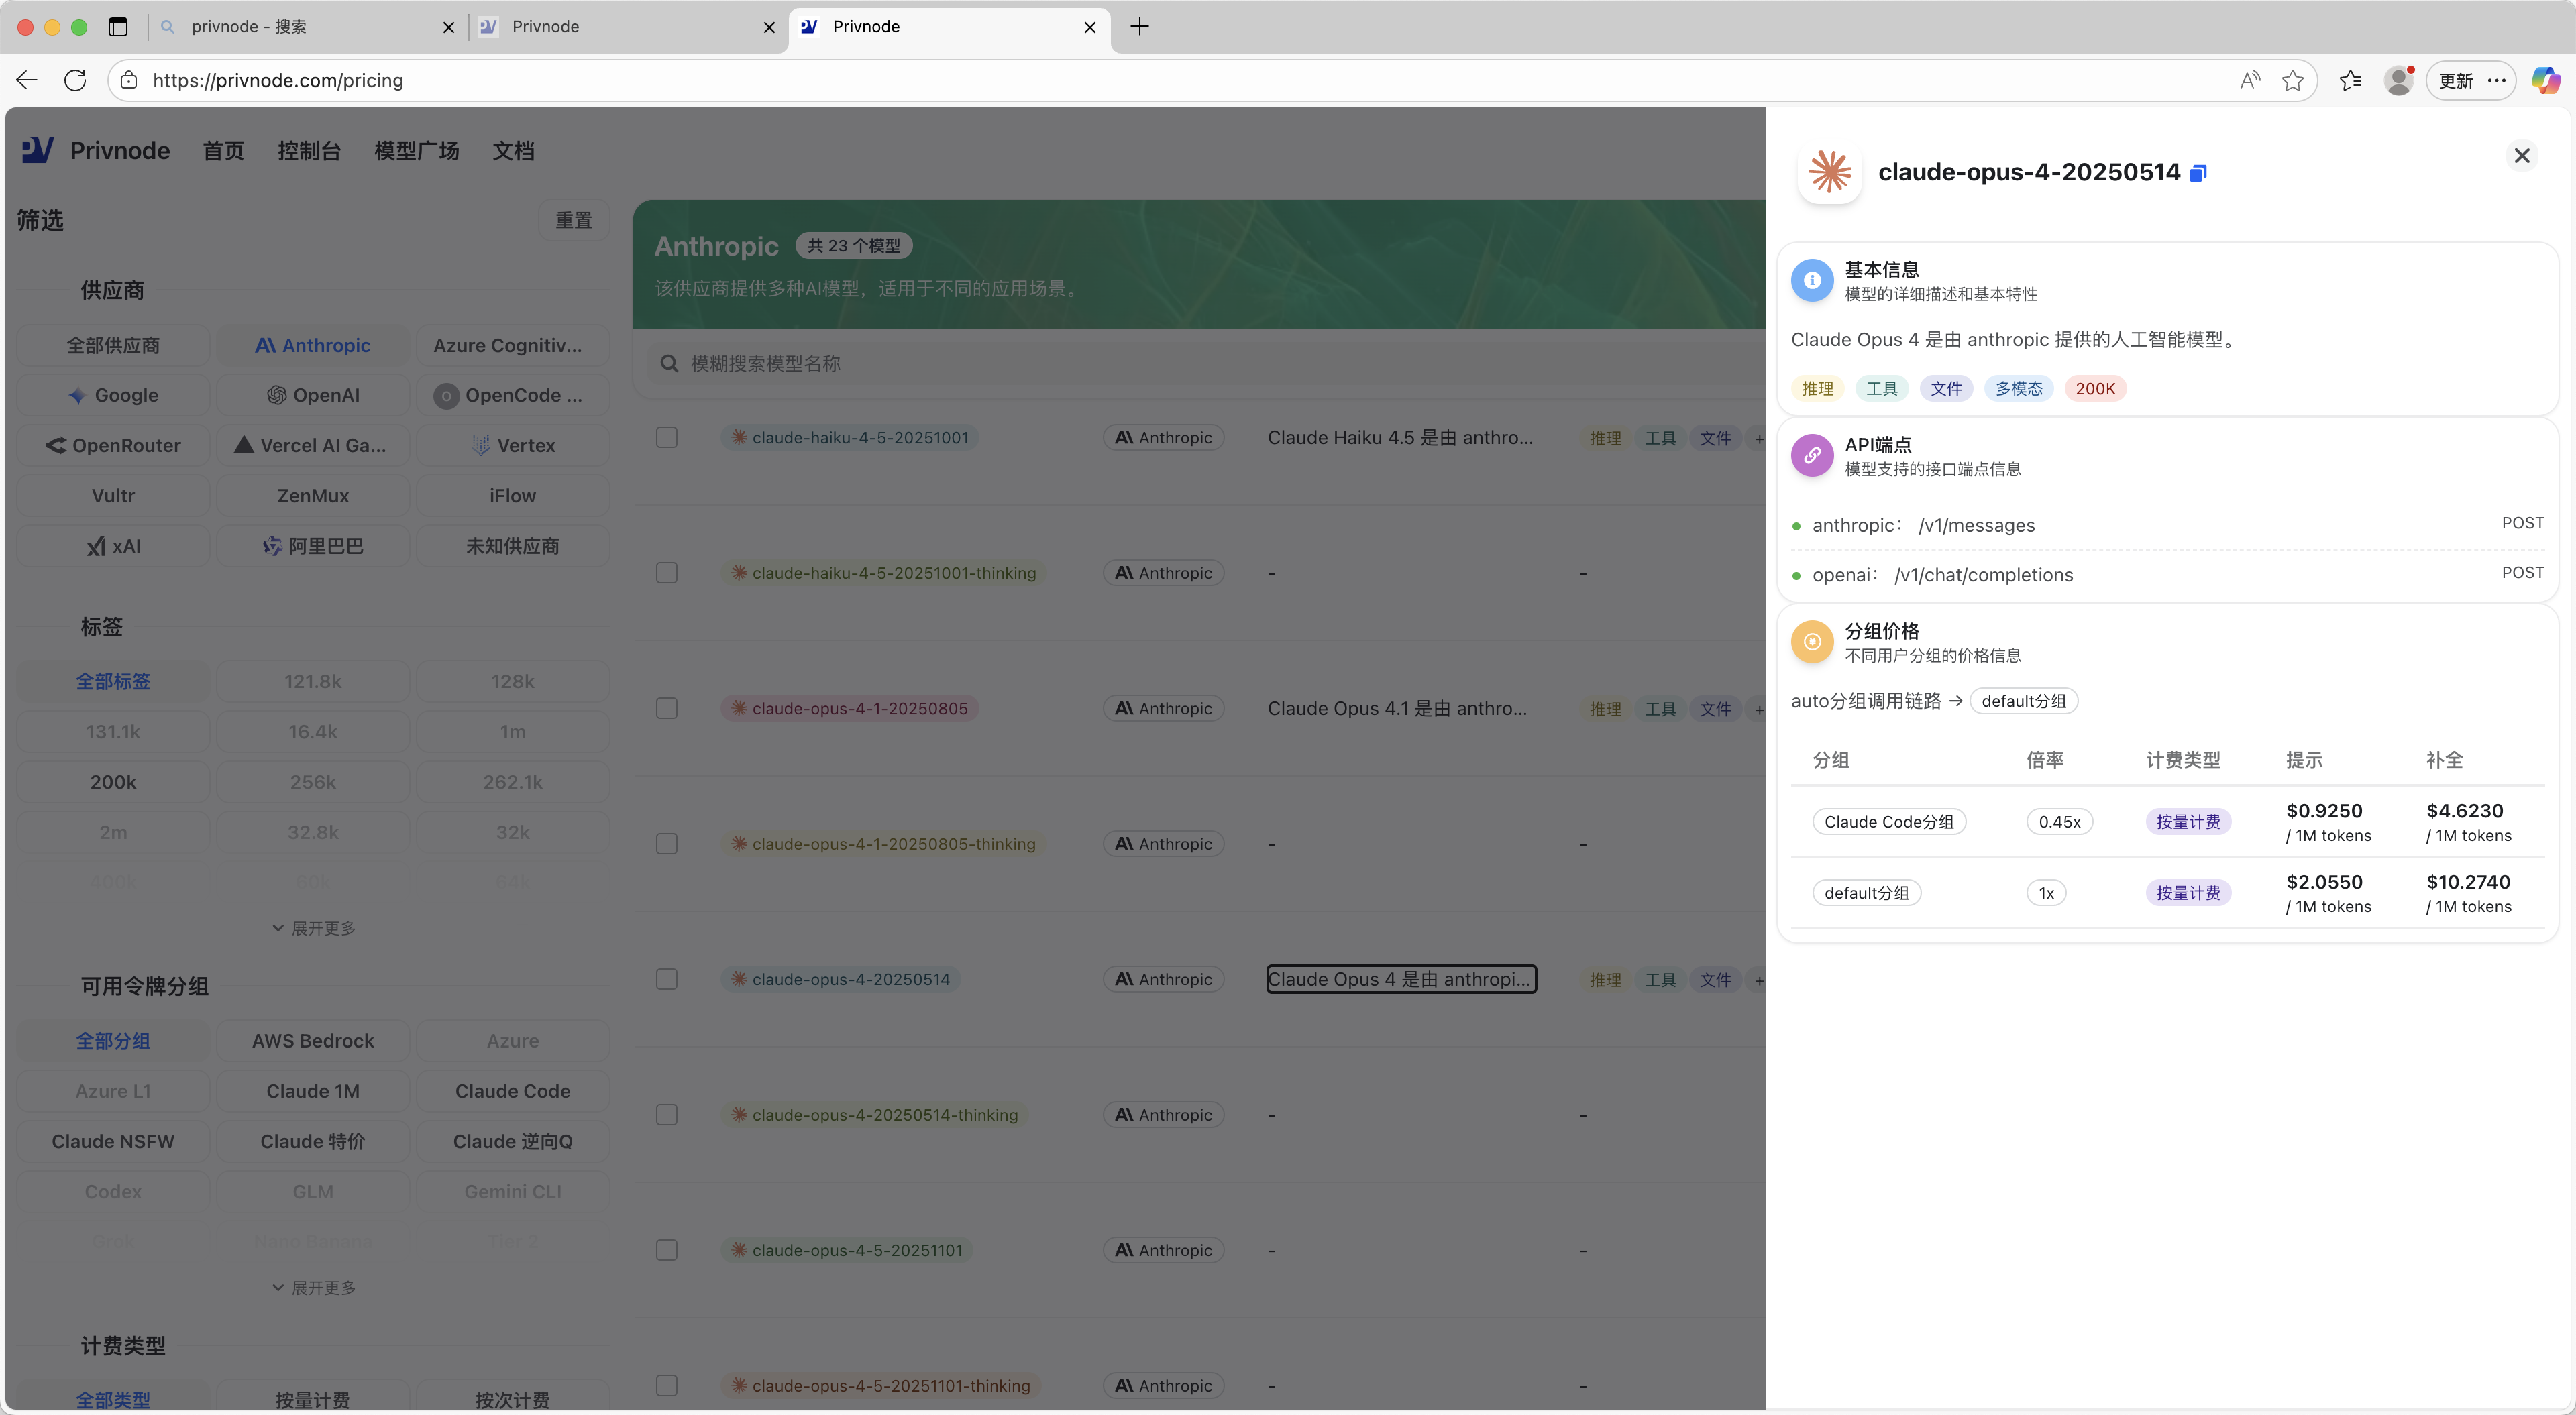The width and height of the screenshot is (2576, 1415).
Task: Click the browser refresh icon
Action: click(75, 81)
